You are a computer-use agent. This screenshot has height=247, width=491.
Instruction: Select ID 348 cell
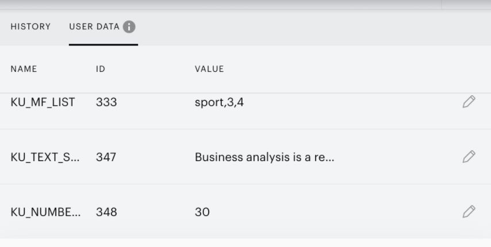coord(106,212)
